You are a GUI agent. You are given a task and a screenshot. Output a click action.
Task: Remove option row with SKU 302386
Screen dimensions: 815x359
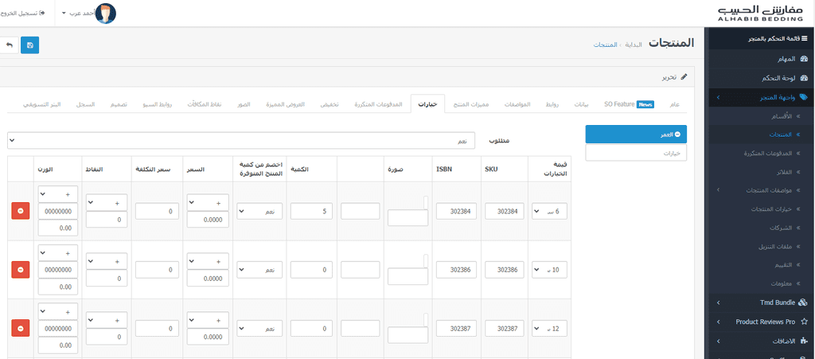click(20, 270)
